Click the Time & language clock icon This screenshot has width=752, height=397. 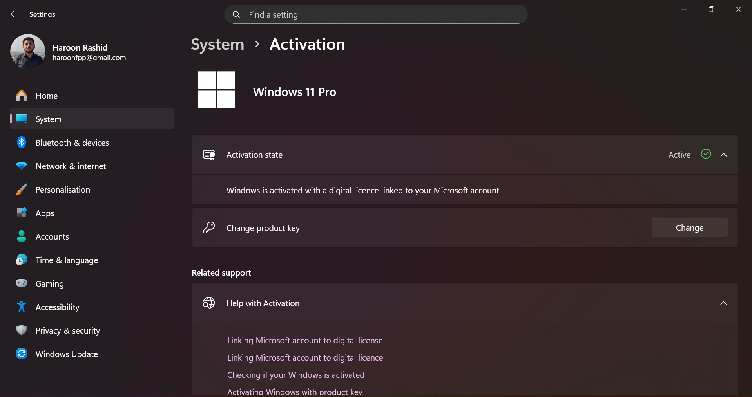point(22,260)
